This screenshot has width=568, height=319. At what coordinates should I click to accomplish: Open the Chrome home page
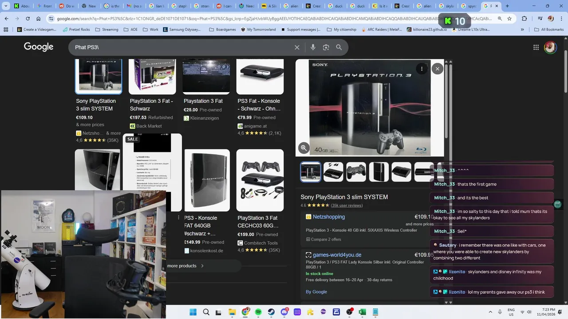point(39,19)
